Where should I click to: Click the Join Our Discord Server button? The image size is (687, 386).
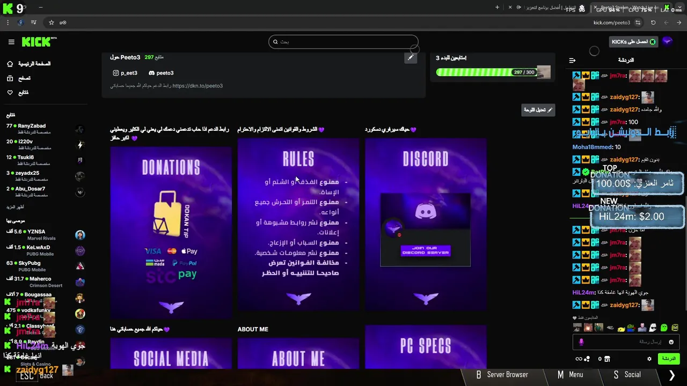pyautogui.click(x=426, y=250)
